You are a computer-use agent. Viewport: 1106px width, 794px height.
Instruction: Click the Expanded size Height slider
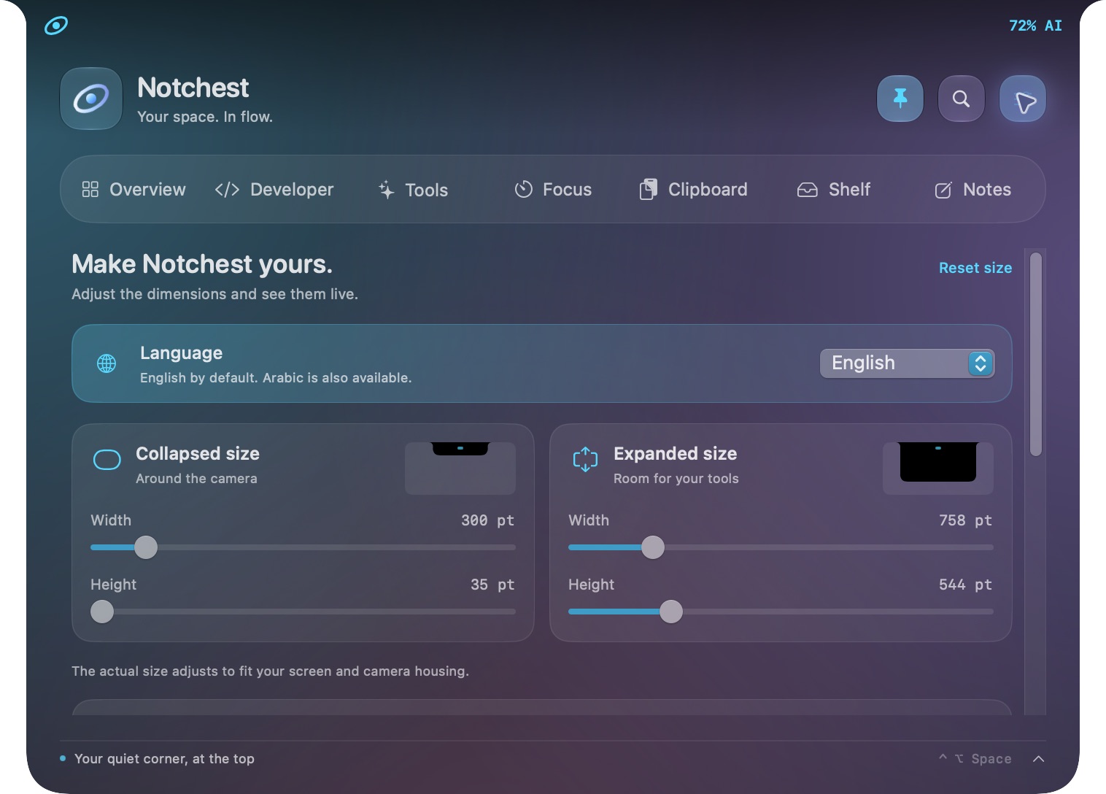click(x=781, y=612)
